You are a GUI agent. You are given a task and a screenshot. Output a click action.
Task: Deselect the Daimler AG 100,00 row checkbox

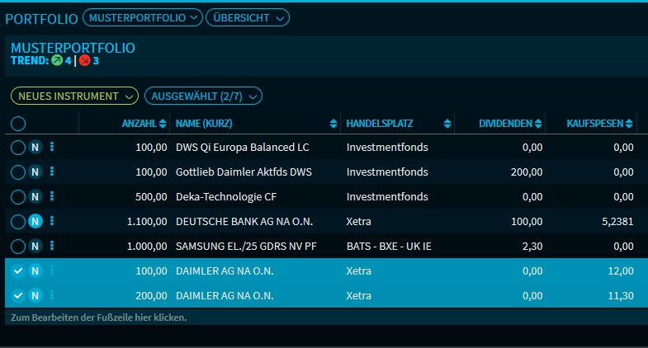[x=18, y=270]
